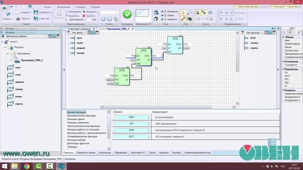Collapse the Ресурсы tree node
Viewport: 303px width, 170px height.
5,47
